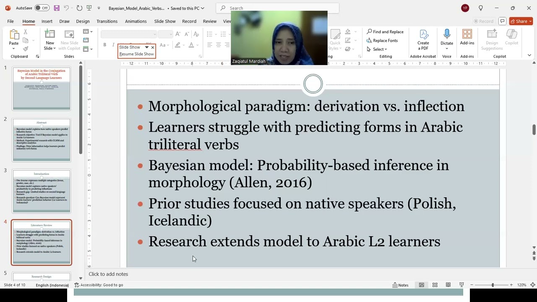Screen dimensions: 537x302
Task: Switch to the Transitions tab
Action: coord(107,21)
